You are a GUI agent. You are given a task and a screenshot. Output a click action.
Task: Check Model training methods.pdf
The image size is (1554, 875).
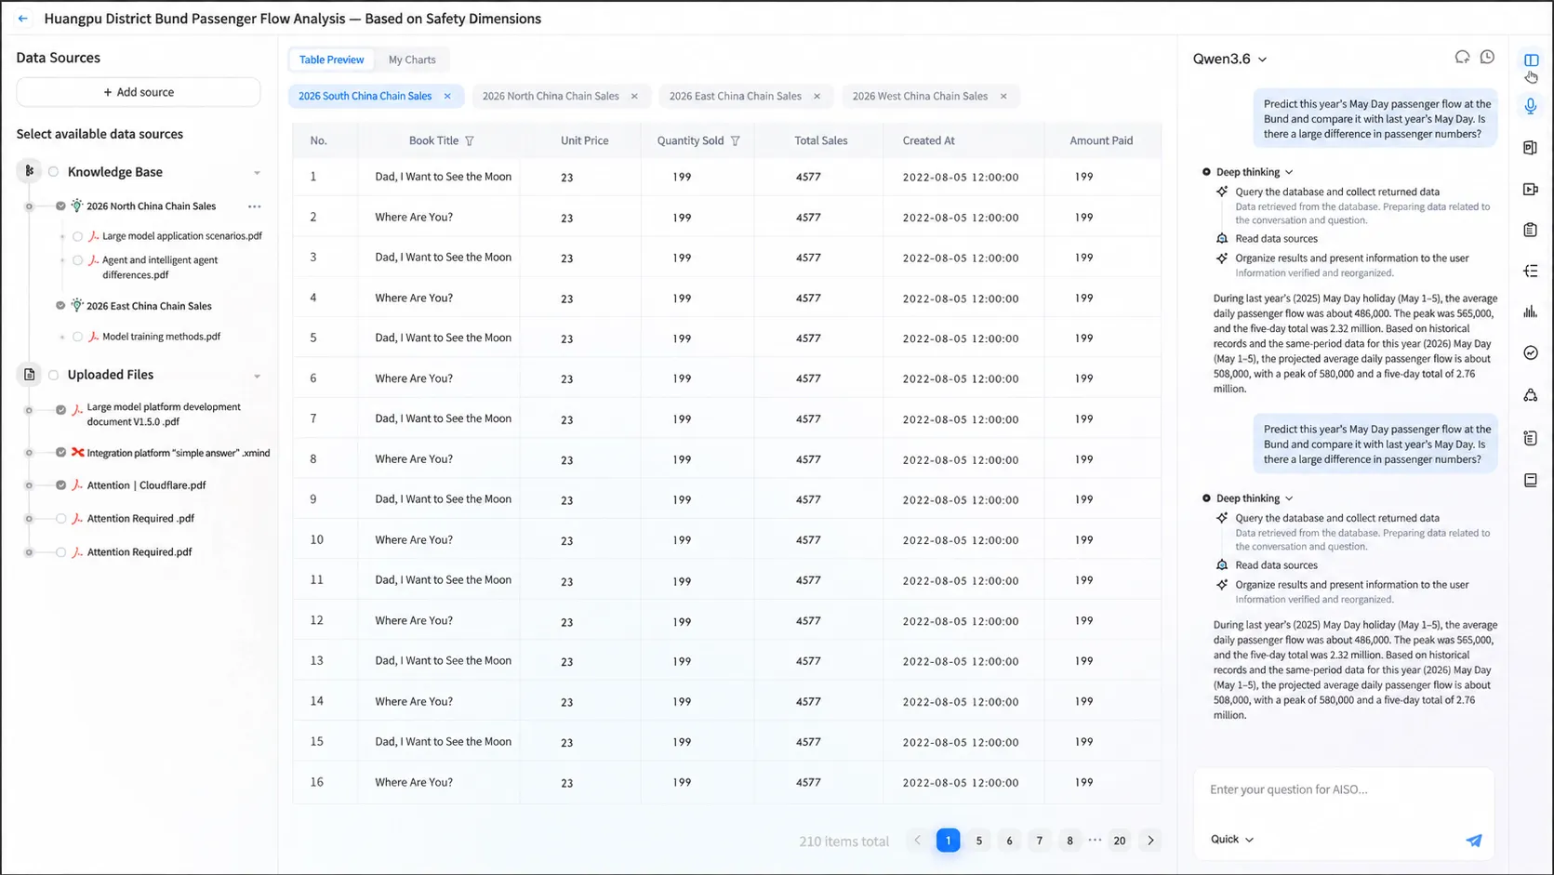(x=77, y=337)
